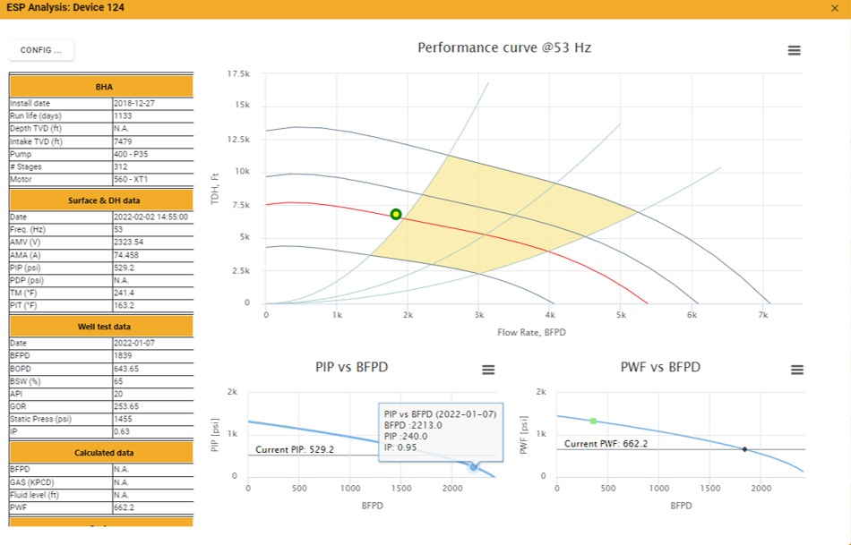Click the CONFIG ... button

point(41,50)
